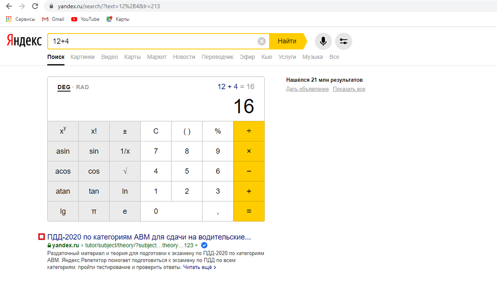Screen dimensions: 497x282
Task: Select the Поиск tab
Action: 56,57
